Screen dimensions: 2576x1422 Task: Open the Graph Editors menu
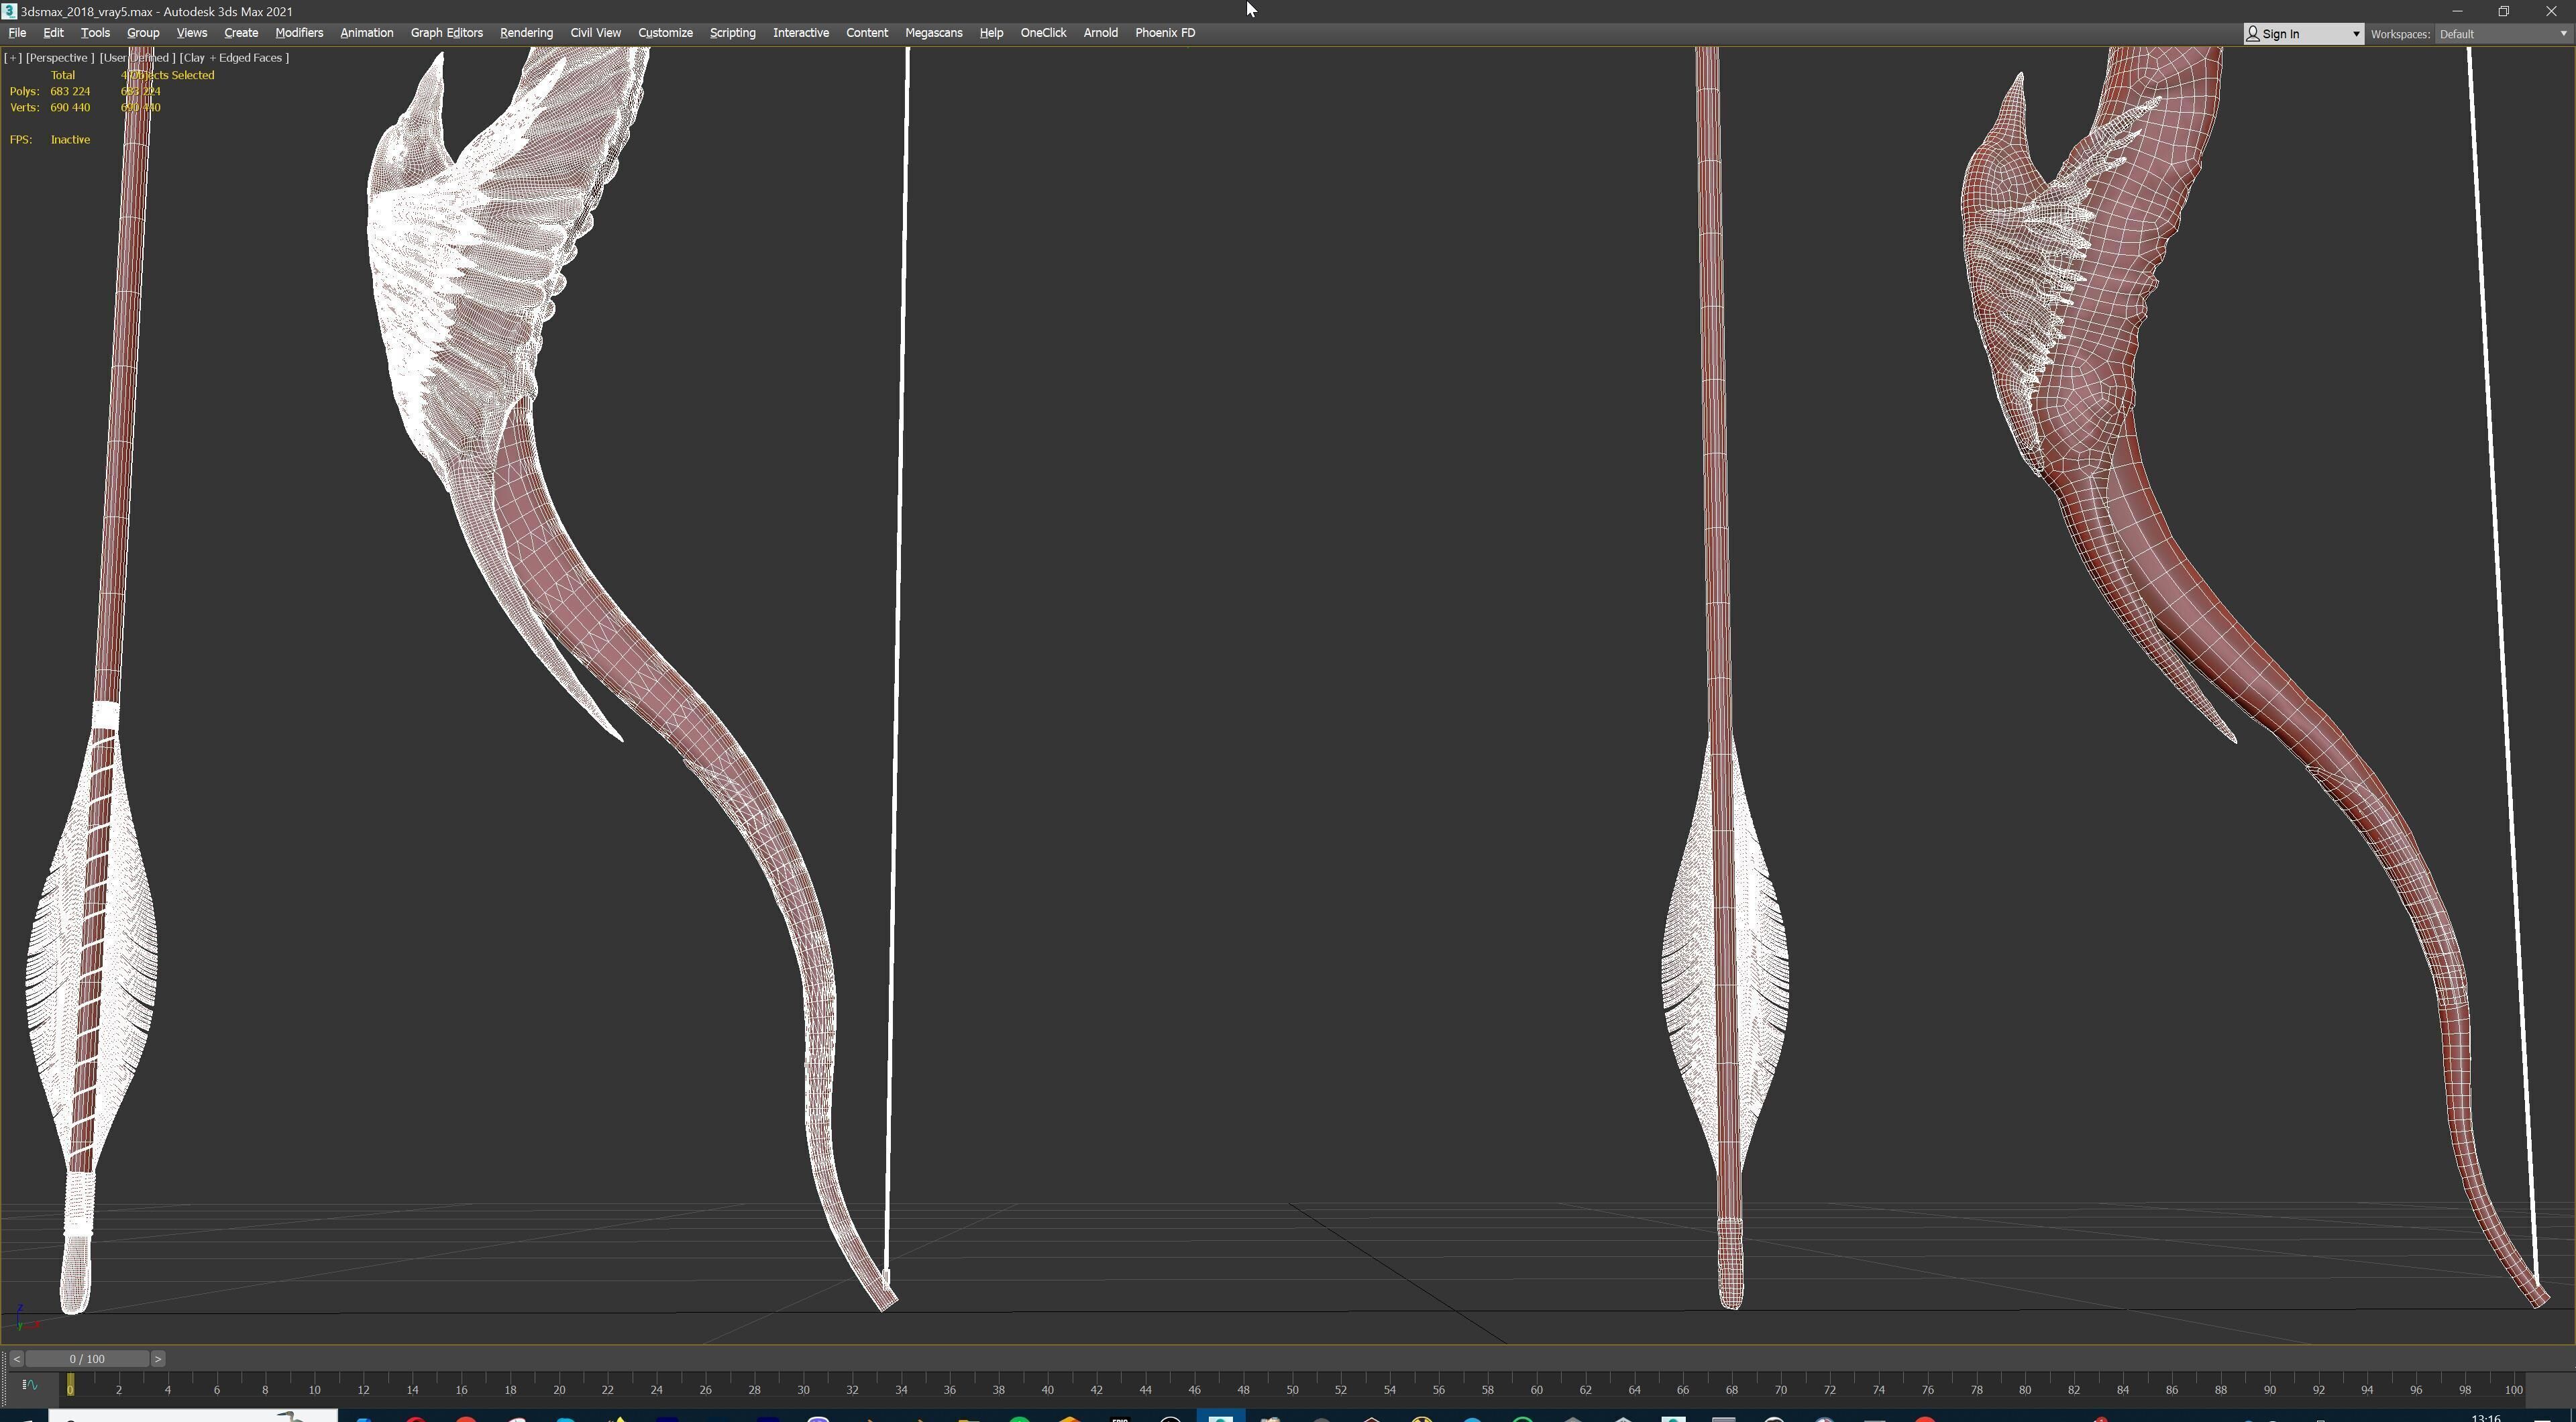tap(446, 33)
